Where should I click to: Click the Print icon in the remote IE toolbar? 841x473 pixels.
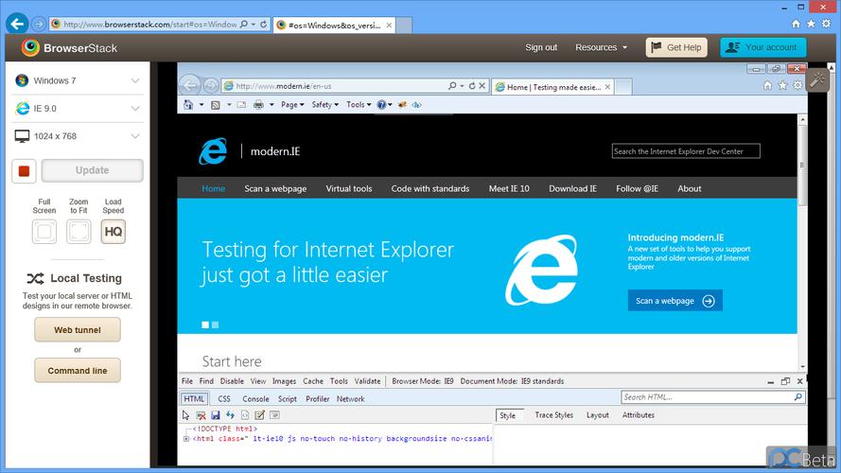258,105
